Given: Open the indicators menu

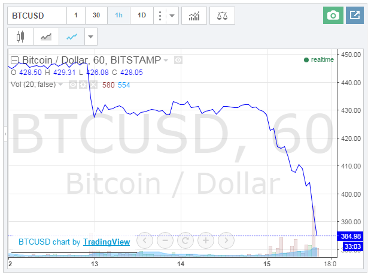Looking at the screenshot, I should [194, 16].
